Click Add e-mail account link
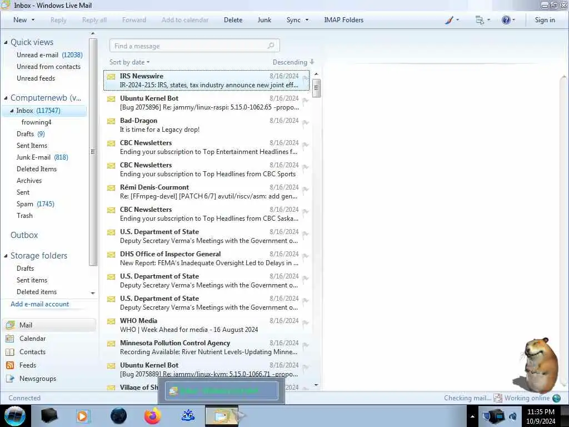This screenshot has width=569, height=427. tap(39, 304)
